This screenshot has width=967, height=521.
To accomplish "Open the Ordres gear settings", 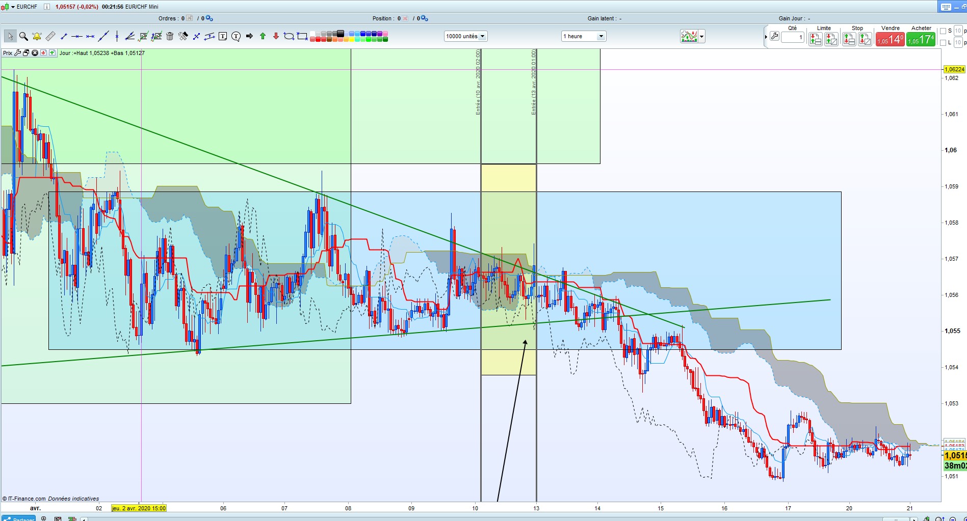I will (209, 18).
